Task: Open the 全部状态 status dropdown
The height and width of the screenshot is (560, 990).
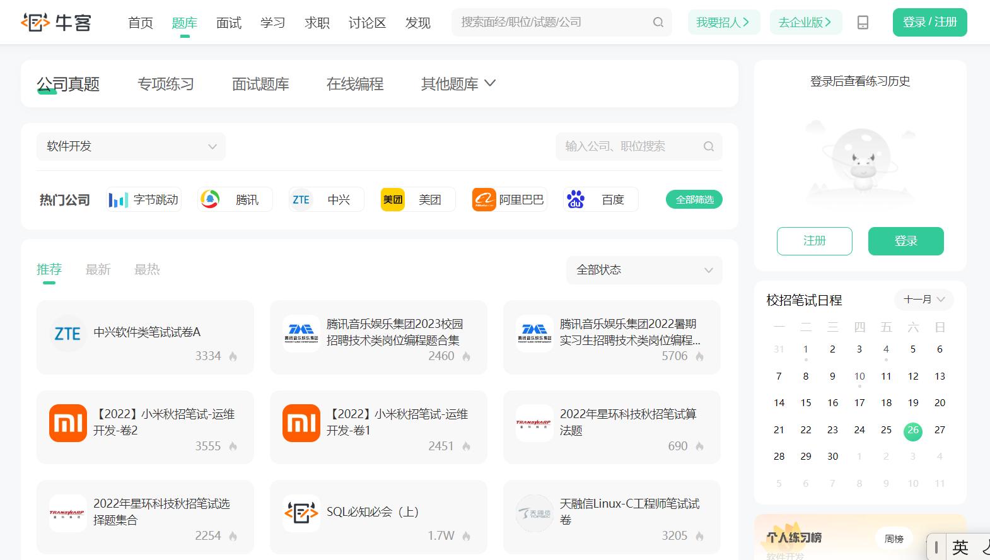Action: pyautogui.click(x=644, y=270)
